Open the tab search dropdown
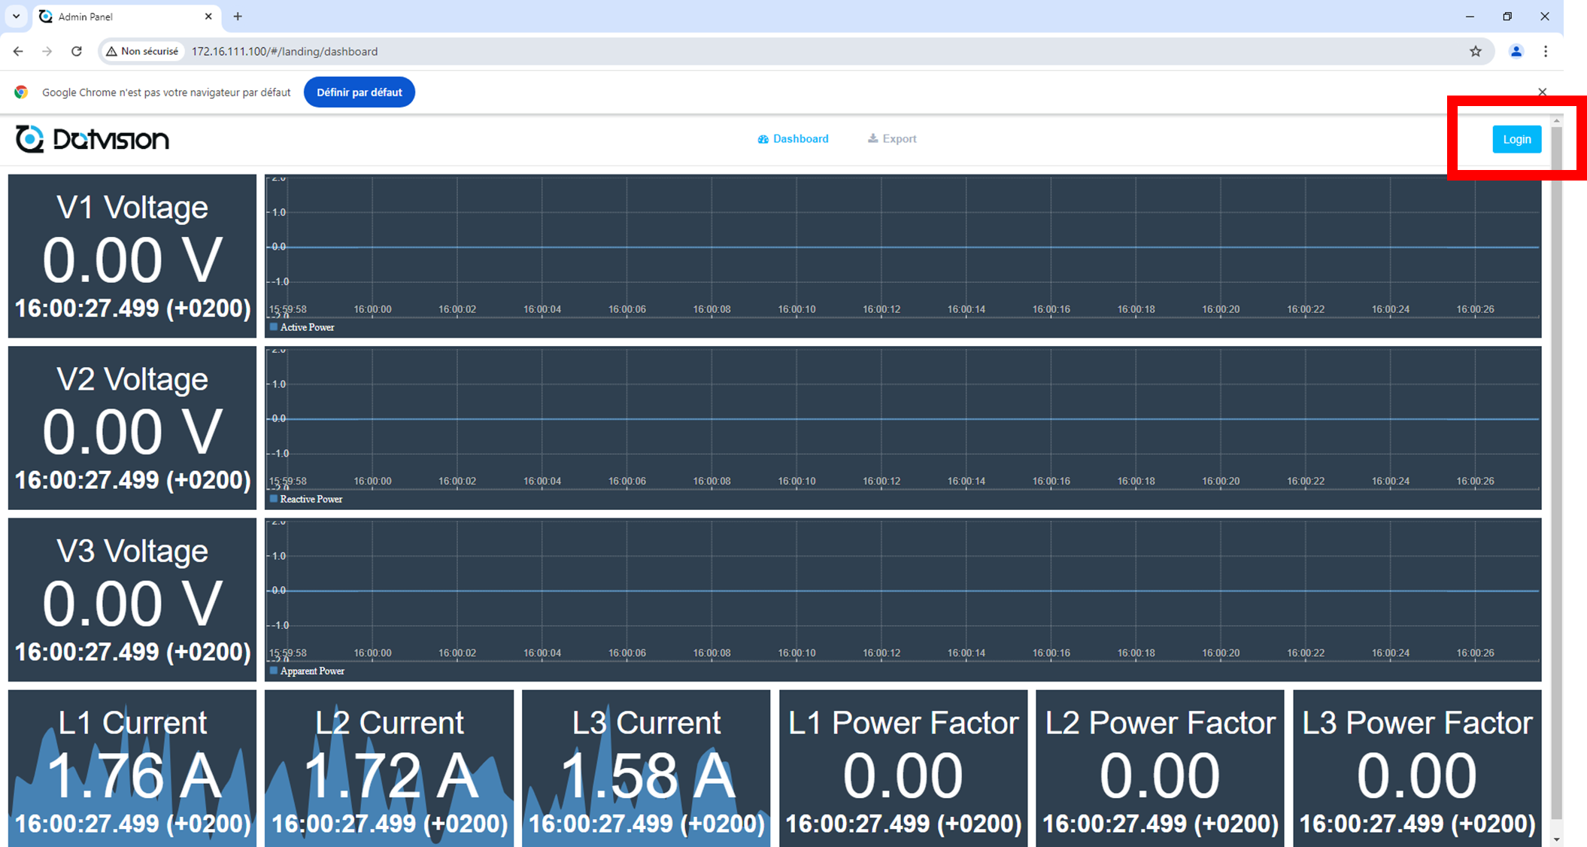 pos(16,16)
